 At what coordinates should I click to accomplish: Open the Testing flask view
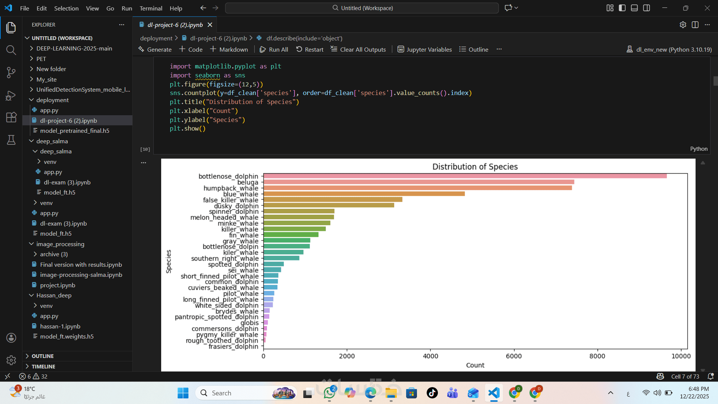11,140
